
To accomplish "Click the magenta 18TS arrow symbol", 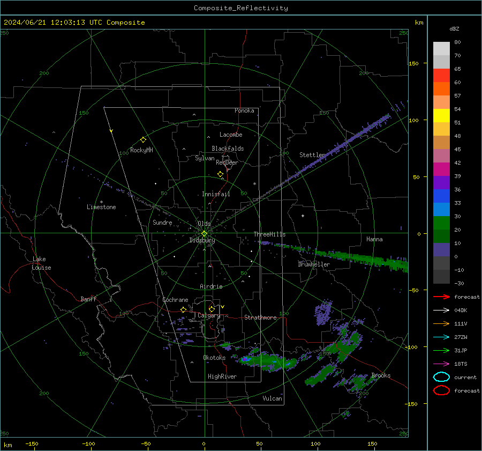I will click(x=441, y=364).
